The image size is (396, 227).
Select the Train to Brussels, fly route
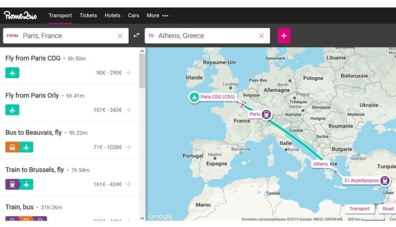70,177
